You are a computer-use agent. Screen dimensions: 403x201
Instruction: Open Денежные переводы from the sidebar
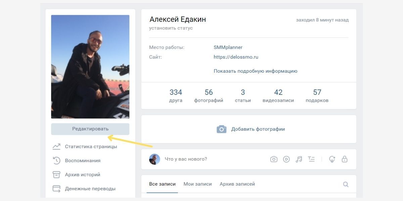tap(84, 189)
